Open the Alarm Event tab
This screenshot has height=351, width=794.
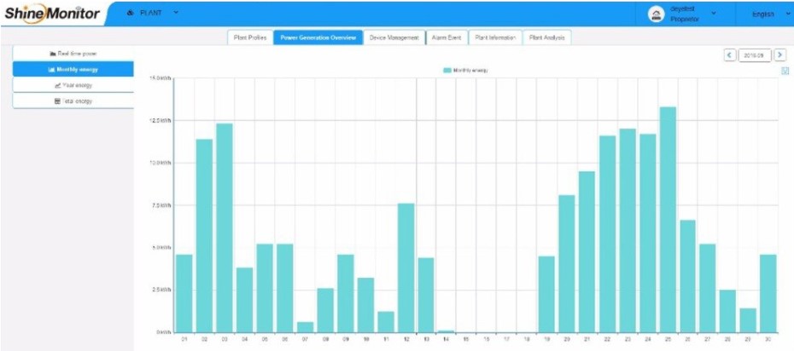point(447,37)
